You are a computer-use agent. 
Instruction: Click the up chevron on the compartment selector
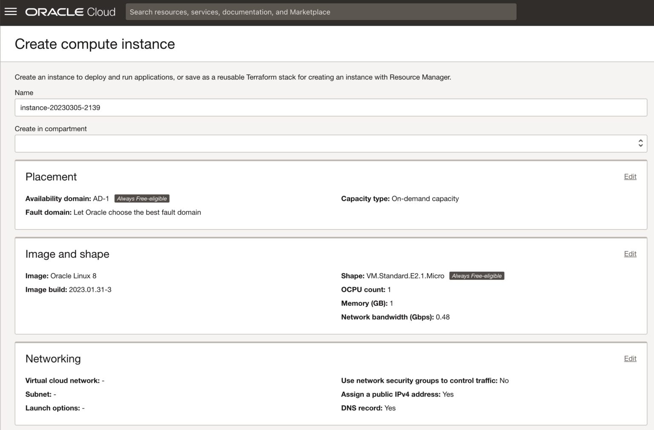coord(640,141)
